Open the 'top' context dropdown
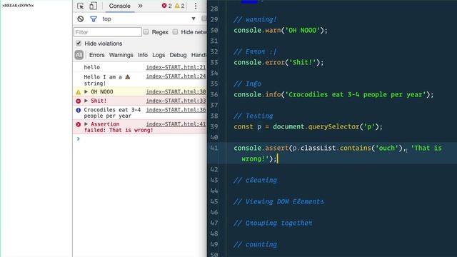Image resolution: width=457 pixels, height=257 pixels. pos(149,19)
